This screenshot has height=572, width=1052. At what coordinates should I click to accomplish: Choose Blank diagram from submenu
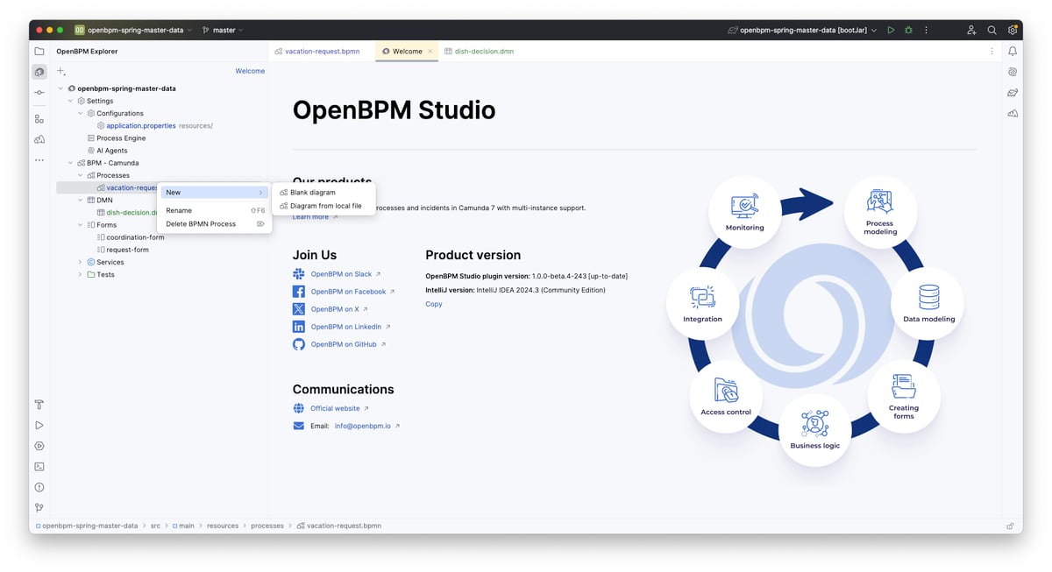tap(313, 193)
